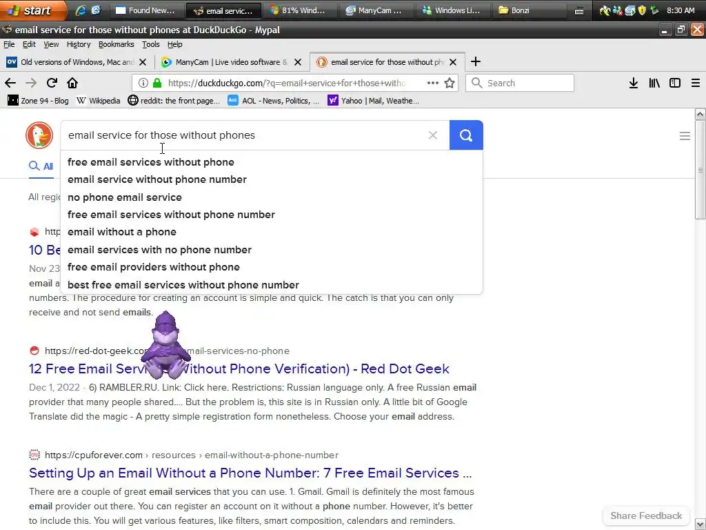Show site information icon in address bar
This screenshot has width=706, height=530.
(143, 83)
